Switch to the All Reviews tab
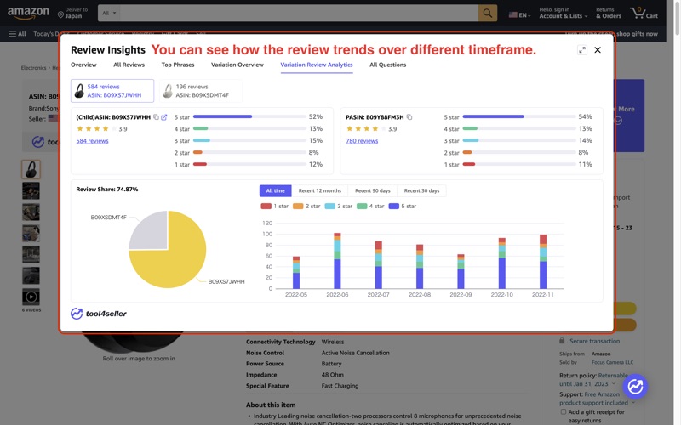Image resolution: width=681 pixels, height=425 pixels. coord(129,65)
